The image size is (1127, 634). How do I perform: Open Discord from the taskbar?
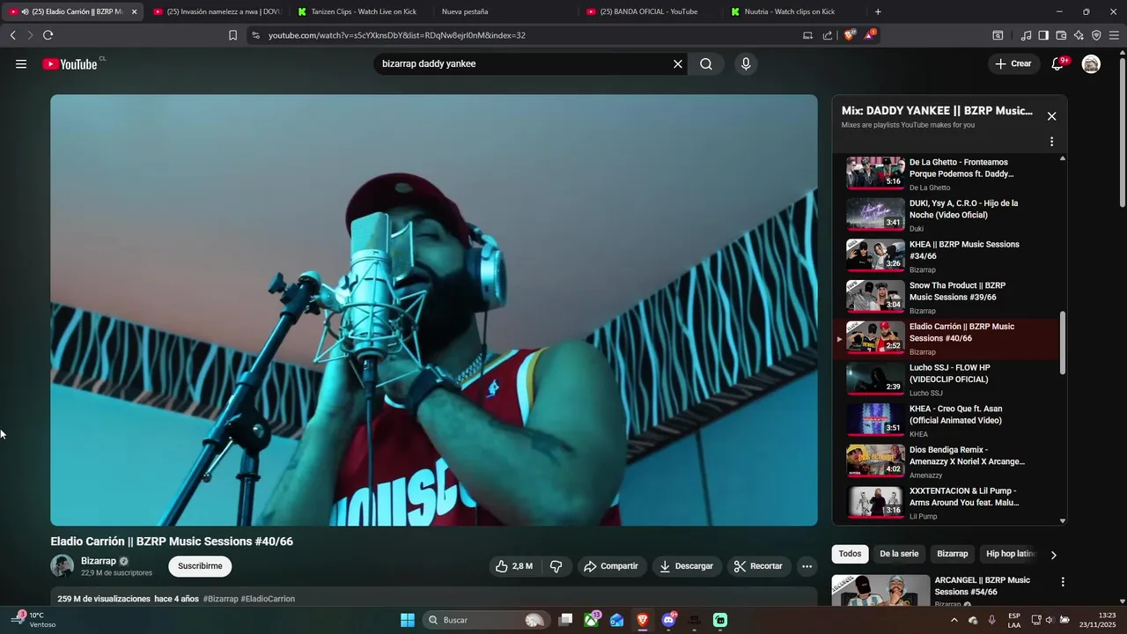click(668, 620)
